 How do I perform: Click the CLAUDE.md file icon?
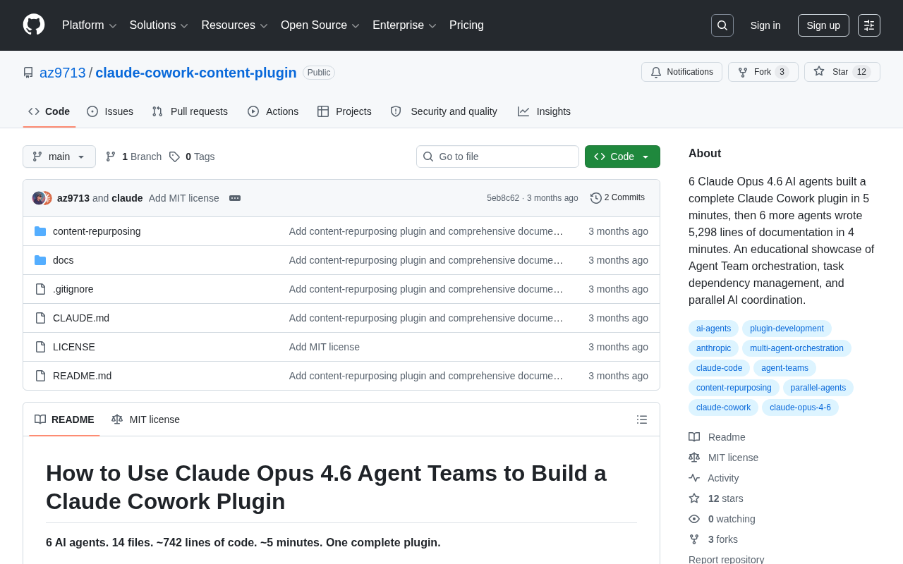40,318
